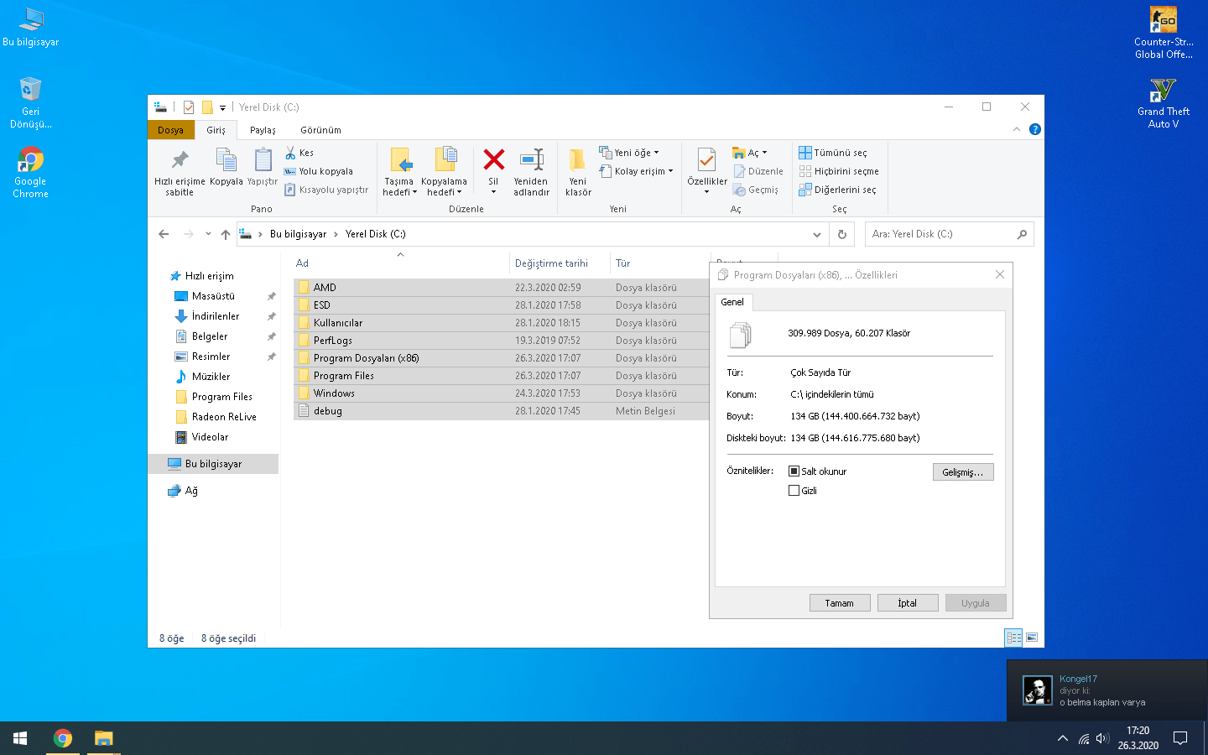Select Counter-Strike Global Offensive desktop shortcut
Screen dimensions: 1208x755
click(x=1164, y=33)
